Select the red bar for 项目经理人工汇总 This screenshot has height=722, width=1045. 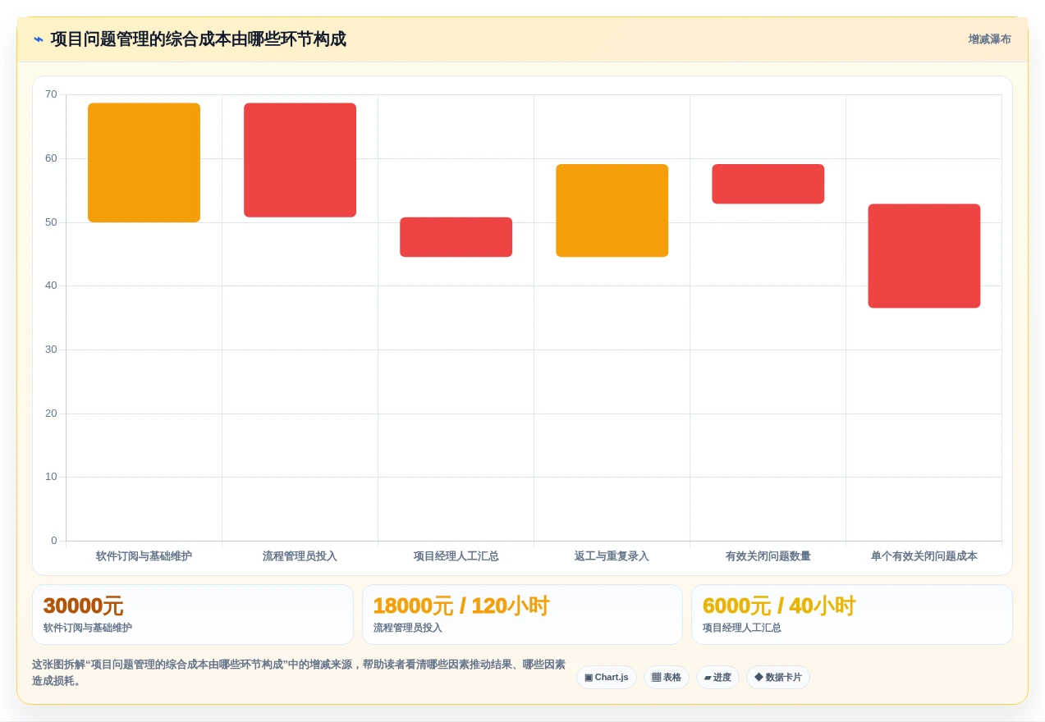(456, 237)
